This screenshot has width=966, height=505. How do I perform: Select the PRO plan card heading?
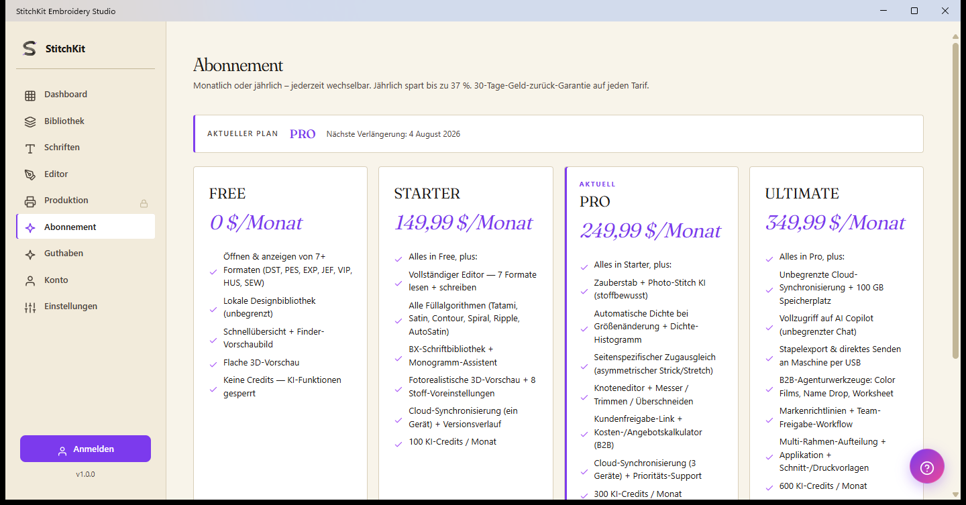pyautogui.click(x=595, y=202)
